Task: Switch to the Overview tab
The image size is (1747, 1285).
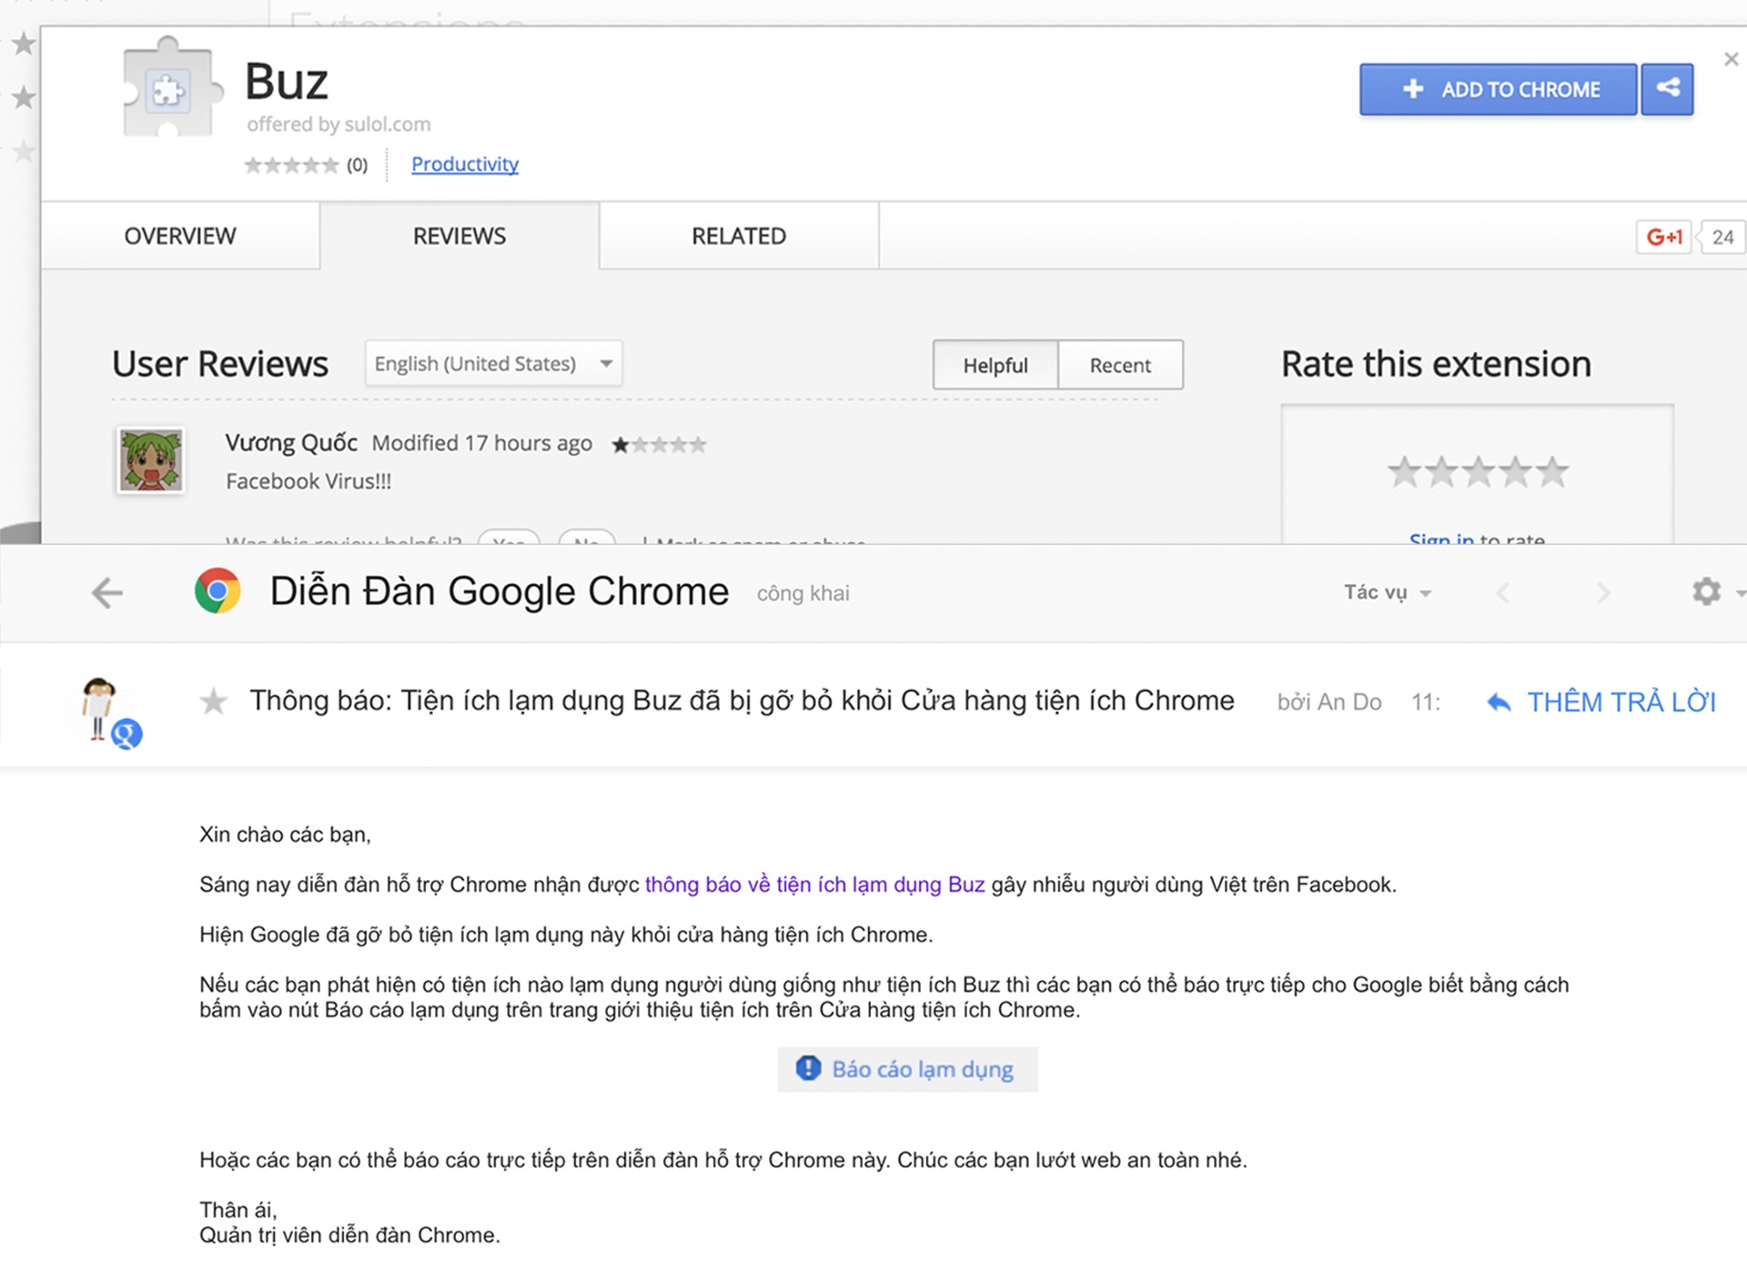Action: [180, 236]
